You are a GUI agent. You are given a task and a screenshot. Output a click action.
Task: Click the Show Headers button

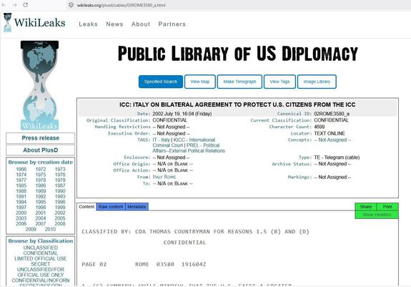377,215
